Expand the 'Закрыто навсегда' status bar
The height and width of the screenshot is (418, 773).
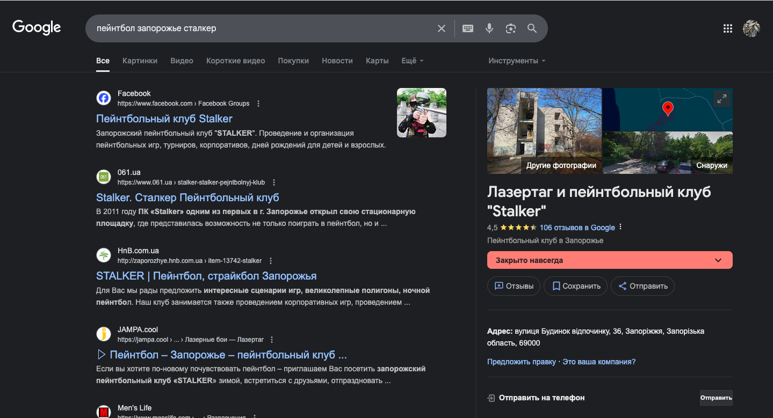click(718, 260)
